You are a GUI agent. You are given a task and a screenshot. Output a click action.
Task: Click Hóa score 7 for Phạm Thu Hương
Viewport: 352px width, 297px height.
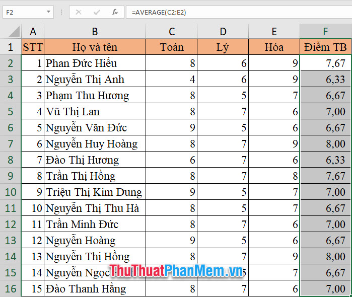click(x=274, y=96)
